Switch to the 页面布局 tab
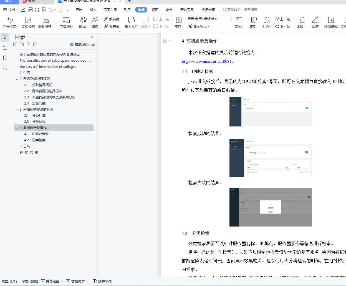This screenshot has width=346, height=286. point(110,10)
